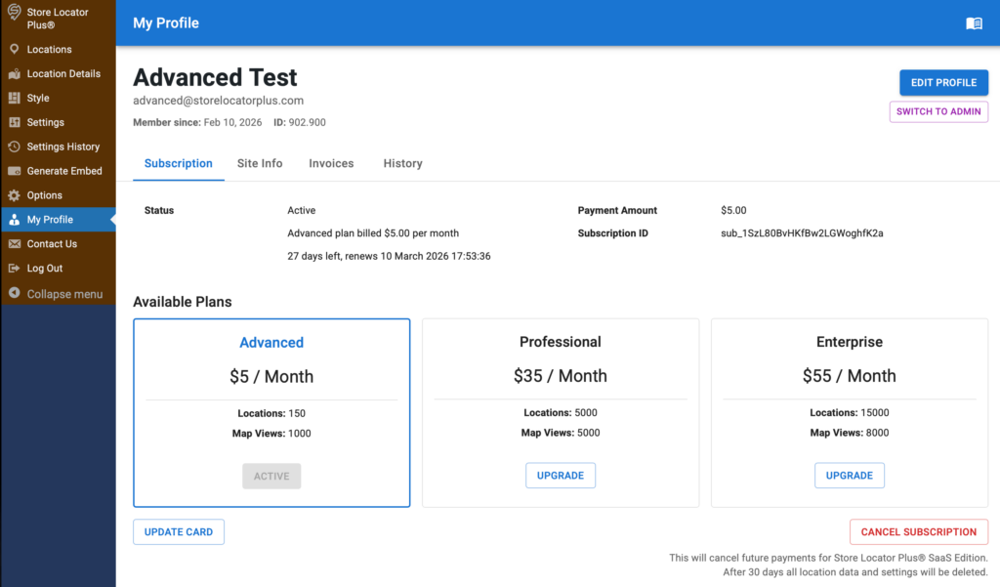This screenshot has width=1000, height=587.
Task: Upgrade to the Professional plan
Action: (561, 476)
